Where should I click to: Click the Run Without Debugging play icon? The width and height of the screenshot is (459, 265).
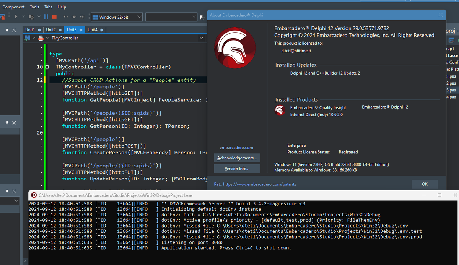[16, 17]
